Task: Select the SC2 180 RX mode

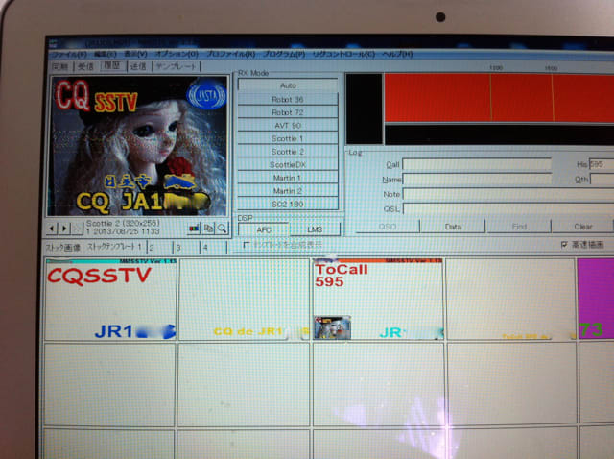Action: [288, 204]
